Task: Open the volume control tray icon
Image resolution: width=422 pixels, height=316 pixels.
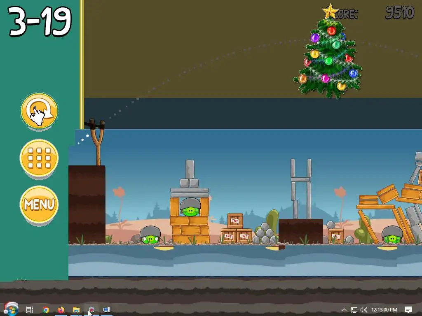Action: [x=363, y=310]
